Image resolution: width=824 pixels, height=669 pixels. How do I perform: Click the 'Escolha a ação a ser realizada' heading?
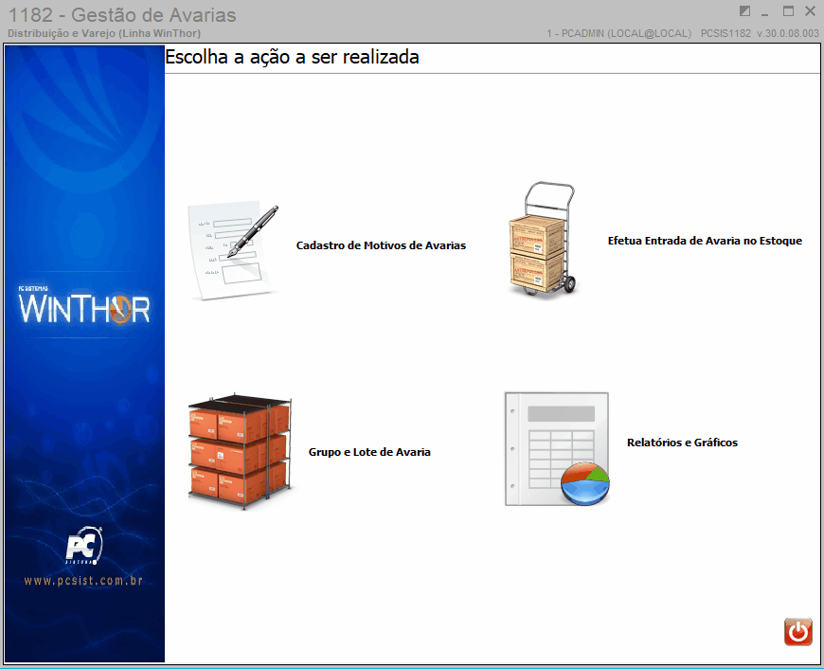[292, 57]
